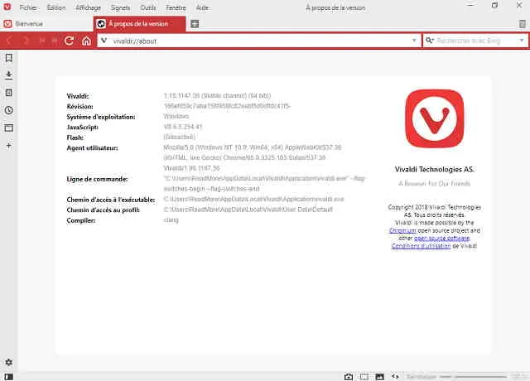Viewport: 530px width, 381px height.
Task: Select the Vivaldi version number value
Action: (217, 96)
